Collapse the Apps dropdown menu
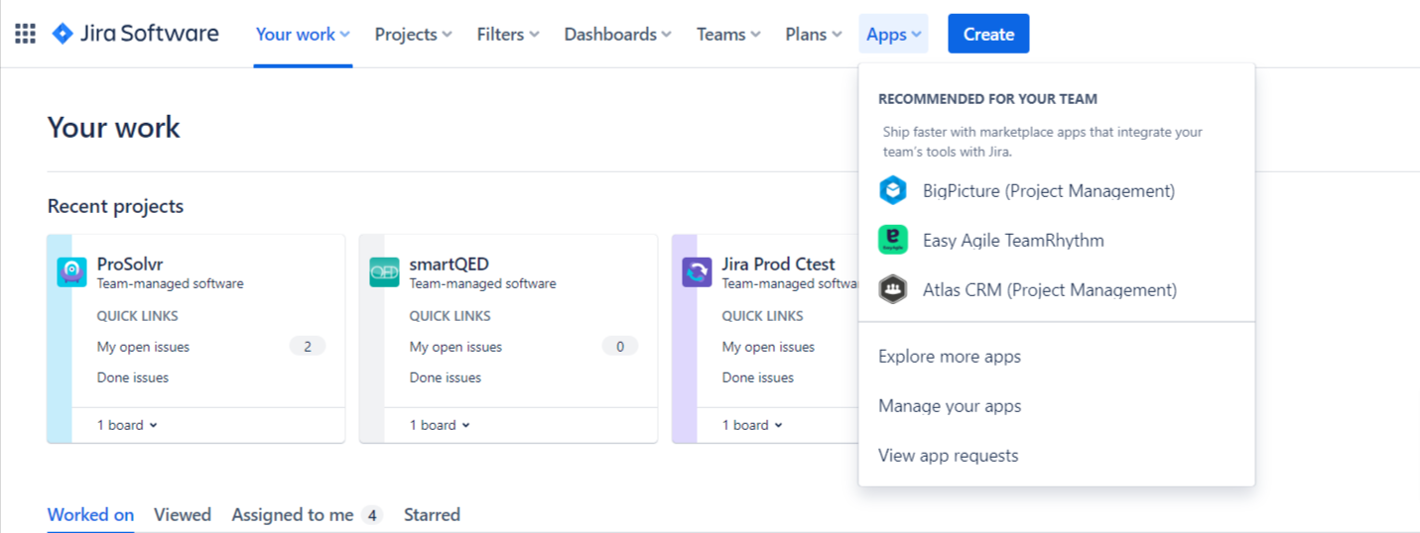The height and width of the screenshot is (533, 1420). tap(893, 34)
